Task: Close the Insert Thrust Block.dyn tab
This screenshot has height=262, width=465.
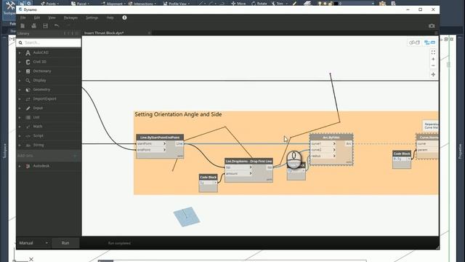Action: pos(149,33)
